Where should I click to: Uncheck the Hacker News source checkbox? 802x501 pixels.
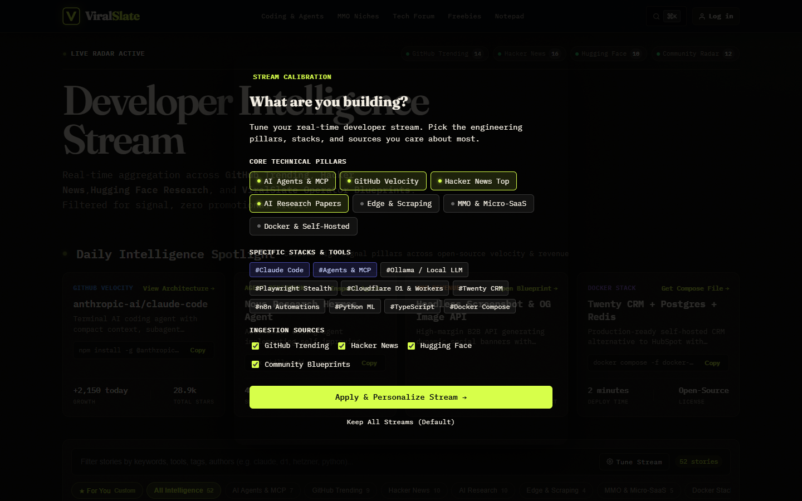pos(341,346)
